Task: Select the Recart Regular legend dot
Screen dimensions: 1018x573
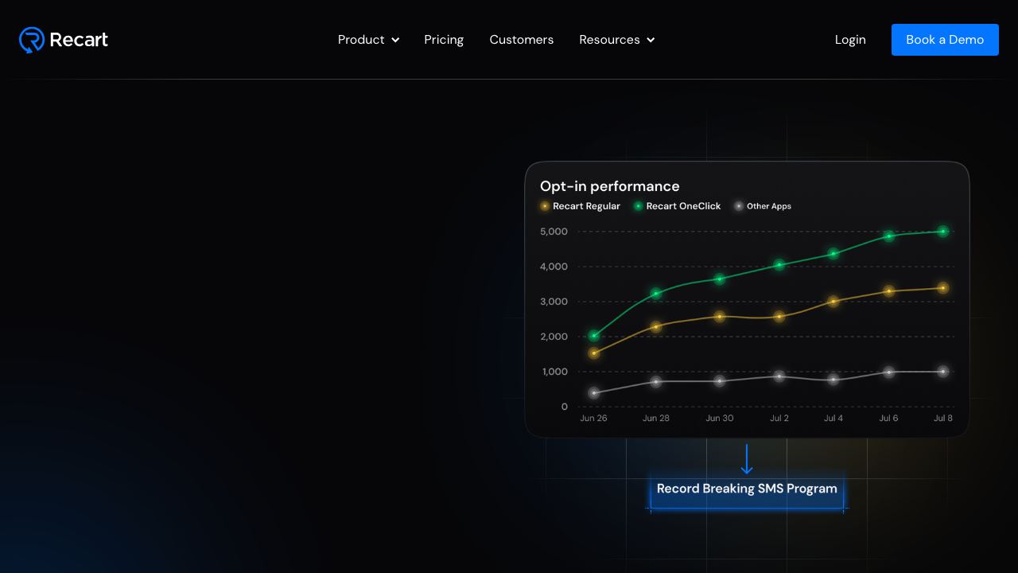Action: [545, 206]
